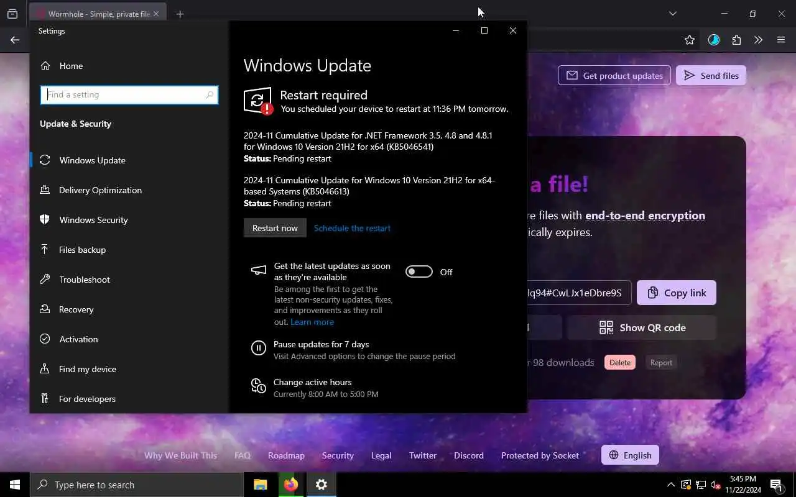This screenshot has height=497, width=796.
Task: Open Why We Built This footer link
Action: click(x=180, y=455)
